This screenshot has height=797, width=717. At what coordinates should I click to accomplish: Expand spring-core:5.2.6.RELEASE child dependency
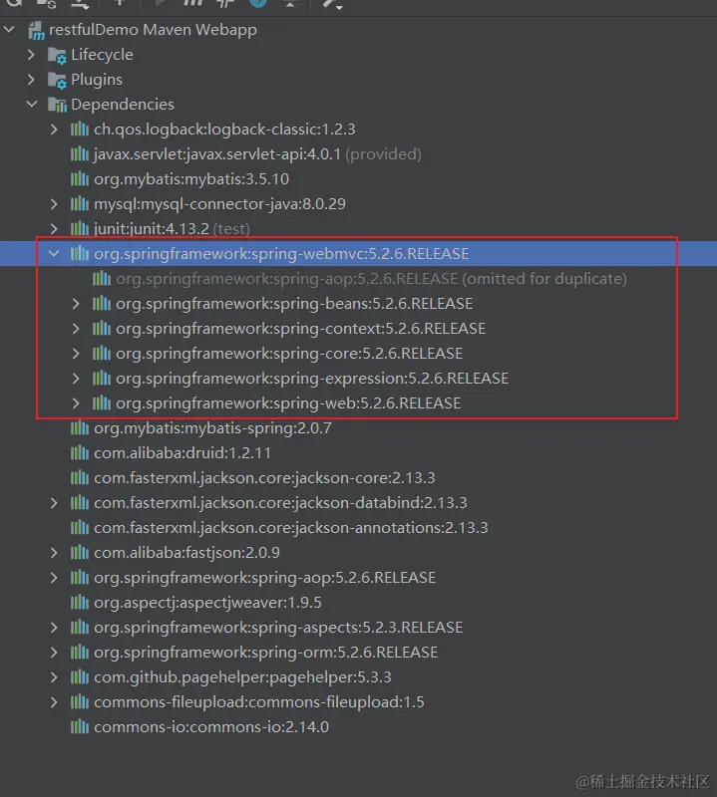pos(76,354)
